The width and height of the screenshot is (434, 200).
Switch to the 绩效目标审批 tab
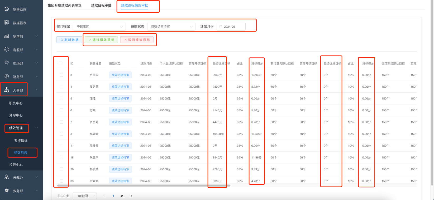(101, 5)
